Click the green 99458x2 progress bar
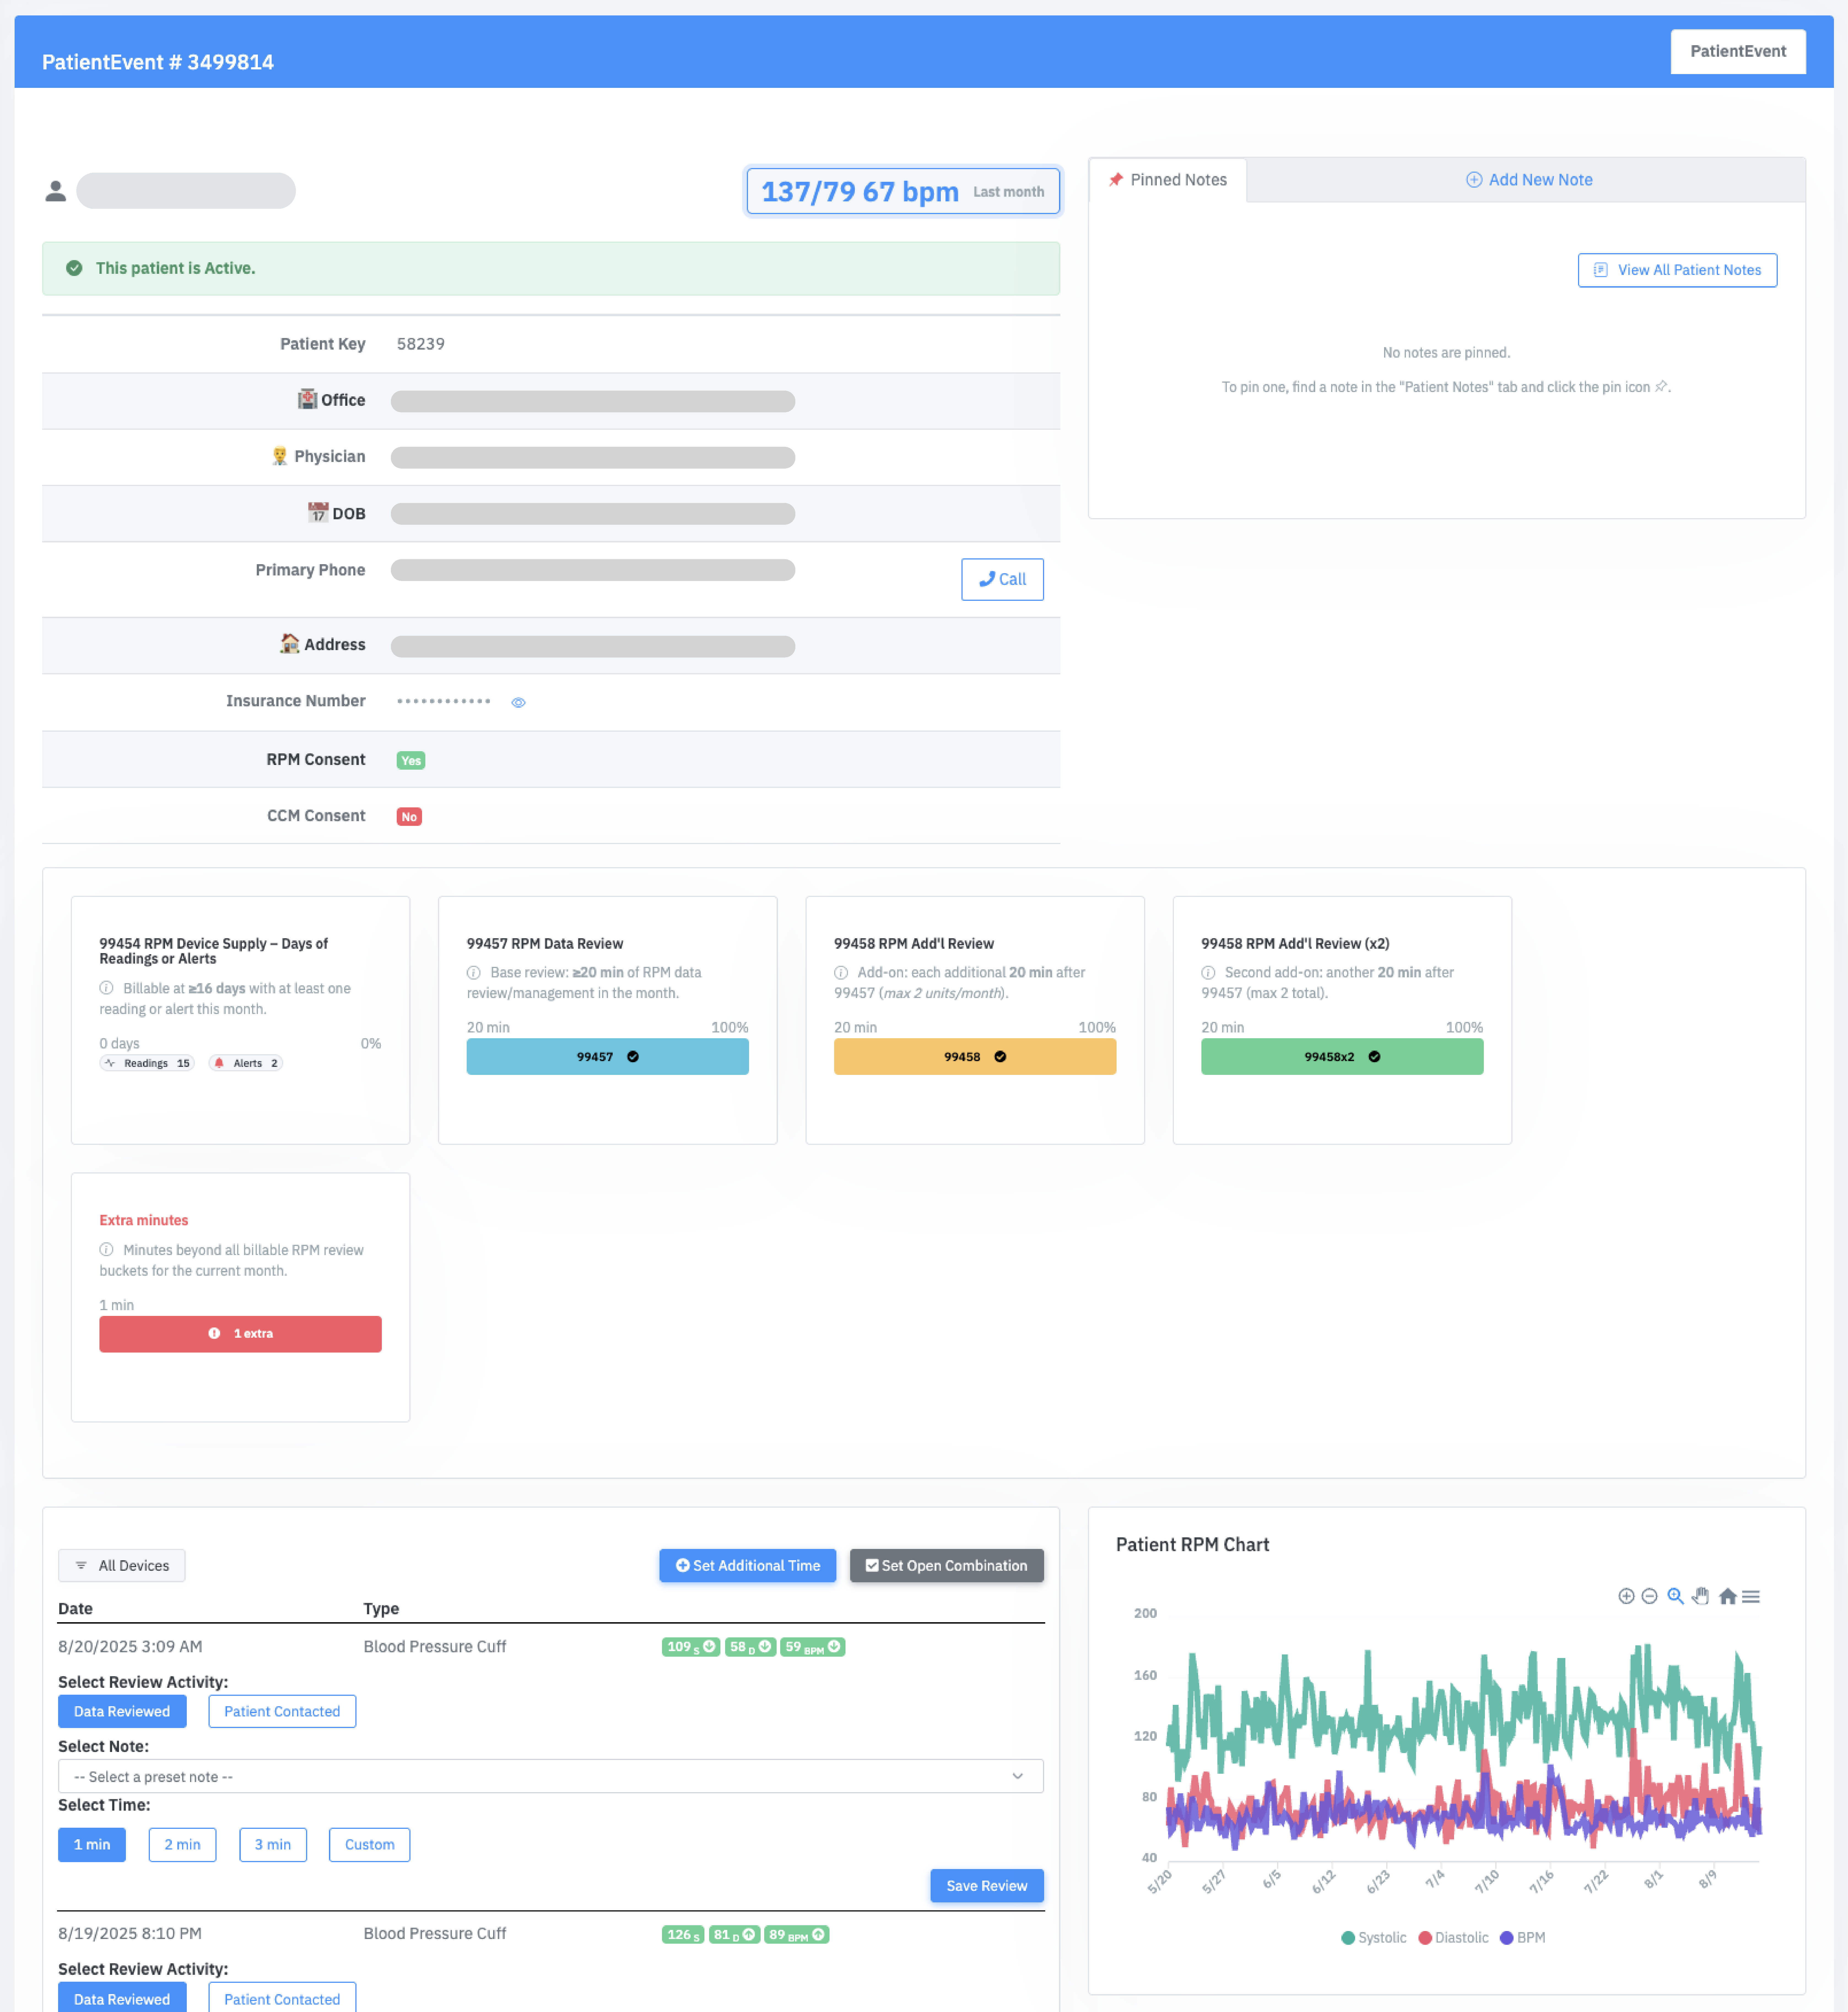Screen dimensions: 1848x2012 point(1342,1057)
